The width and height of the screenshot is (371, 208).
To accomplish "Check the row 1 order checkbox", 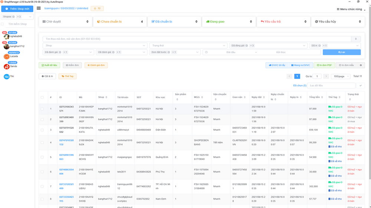I will click(x=42, y=109).
